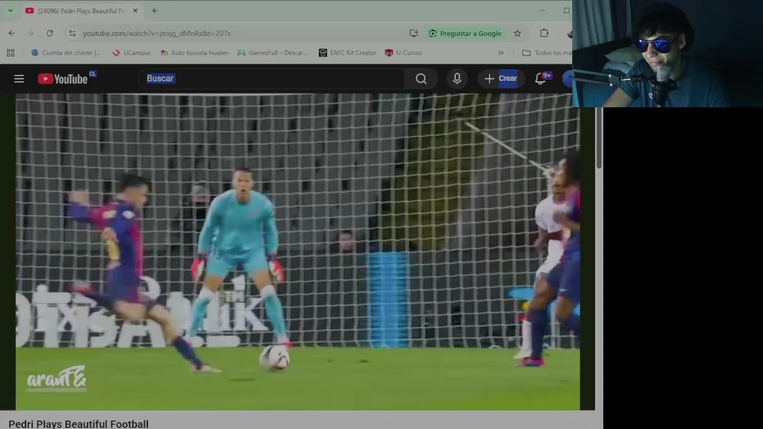The height and width of the screenshot is (429, 763).
Task: Open YouTube notifications bell
Action: coord(541,79)
